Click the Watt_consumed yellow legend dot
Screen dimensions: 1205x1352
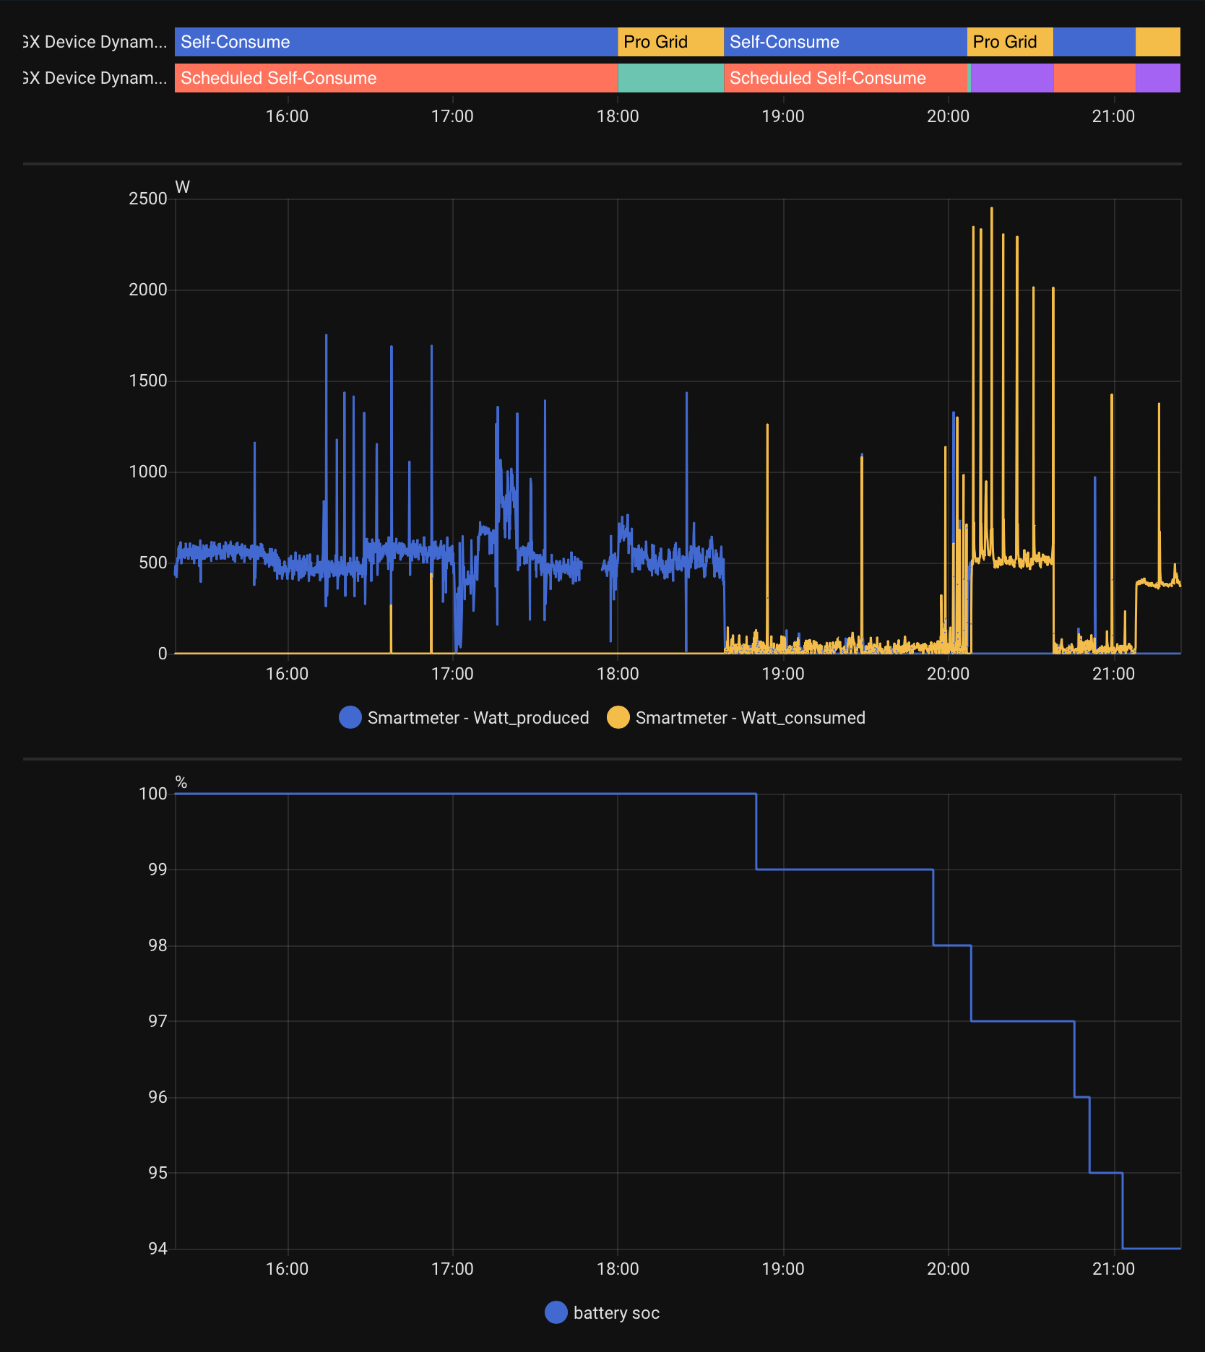[x=618, y=717]
